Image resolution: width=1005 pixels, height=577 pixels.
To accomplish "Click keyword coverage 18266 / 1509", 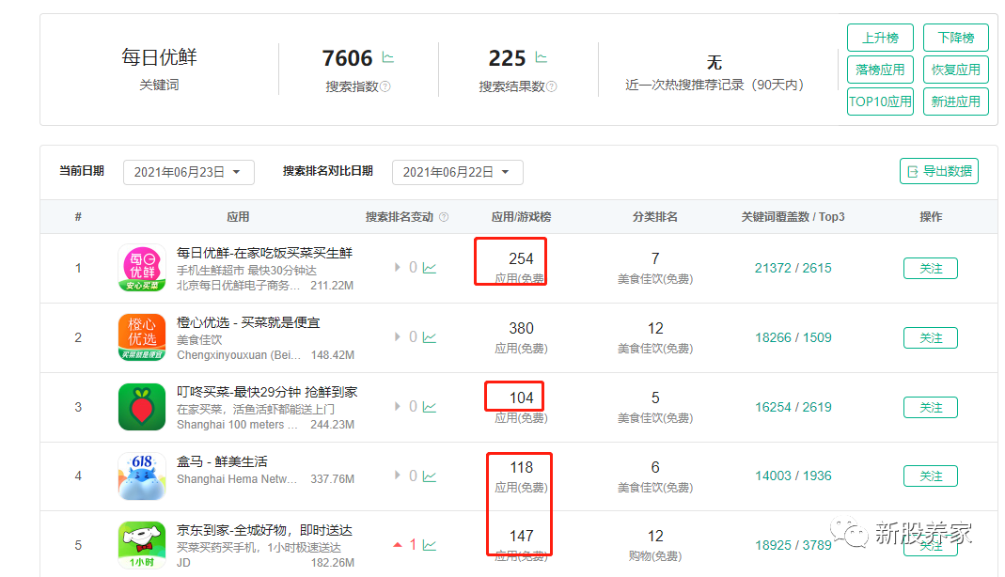I will (793, 337).
